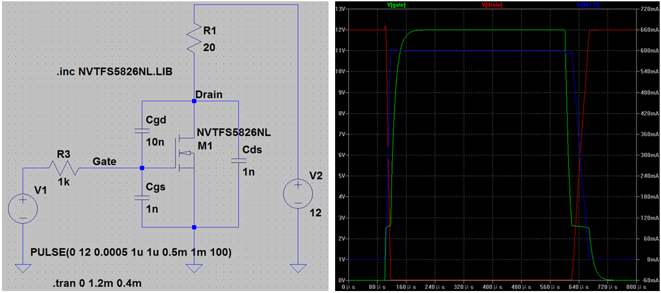The height and width of the screenshot is (293, 661).
Task: Click the NVTFS5826NL model name
Action: pos(232,133)
